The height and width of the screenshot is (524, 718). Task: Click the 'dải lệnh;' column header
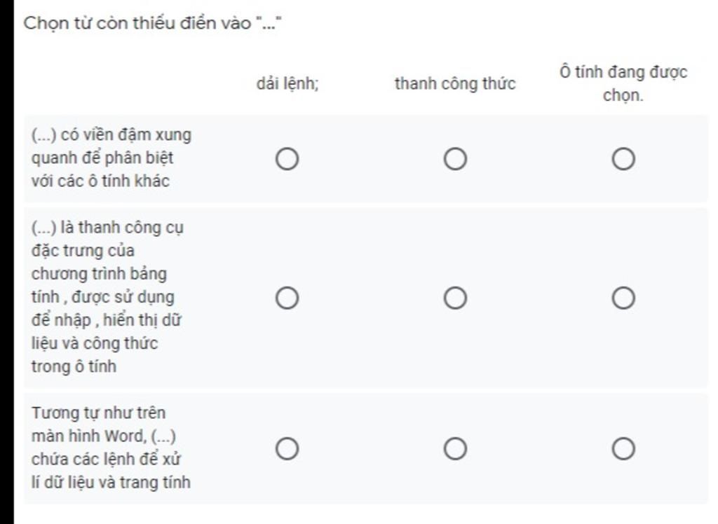[287, 84]
